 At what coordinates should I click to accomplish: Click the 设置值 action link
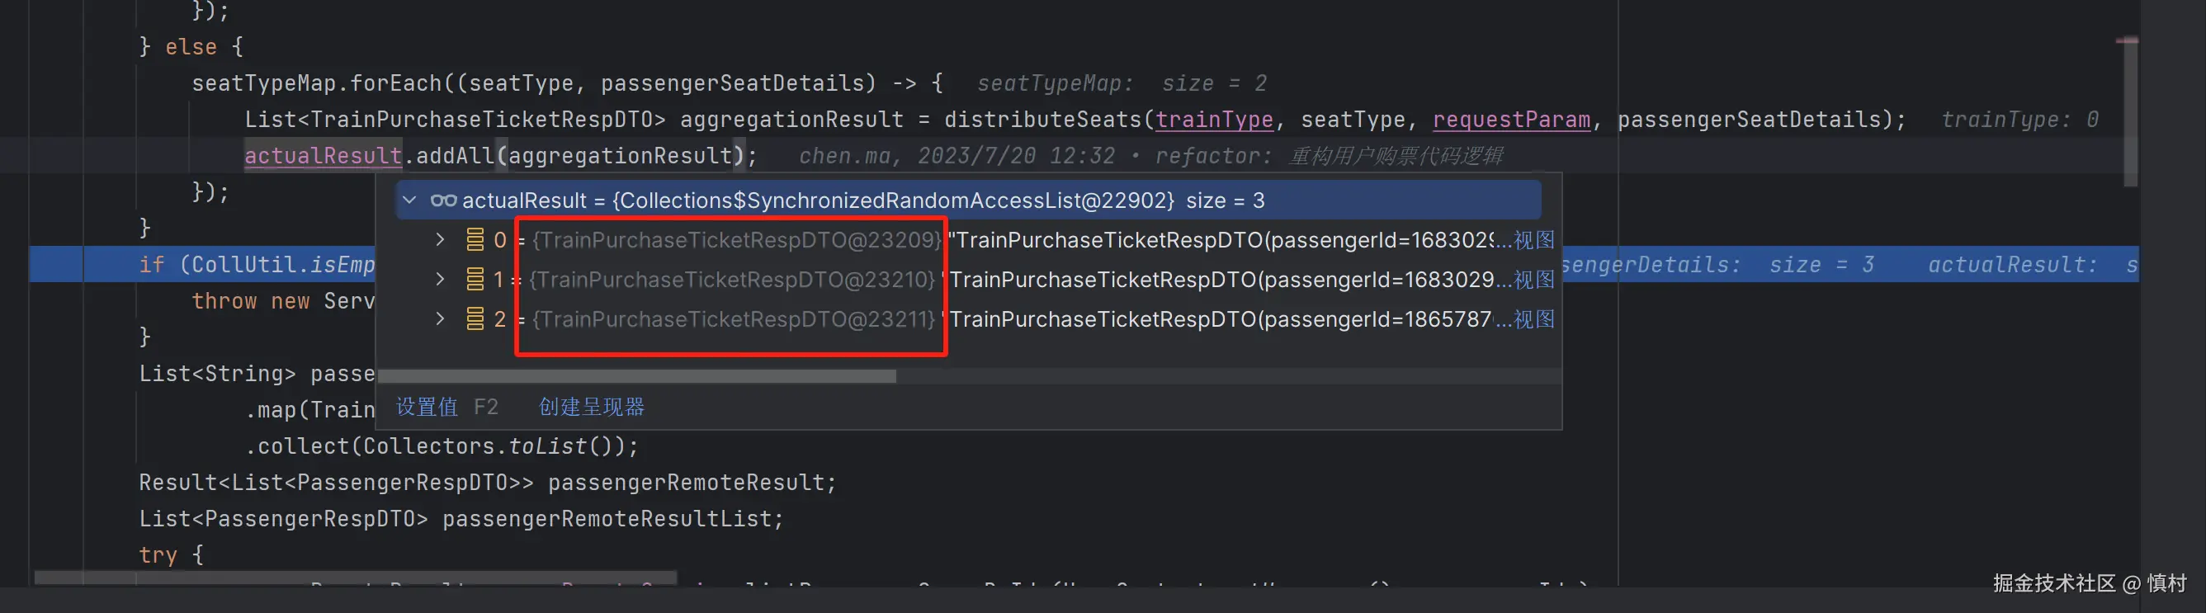(427, 407)
